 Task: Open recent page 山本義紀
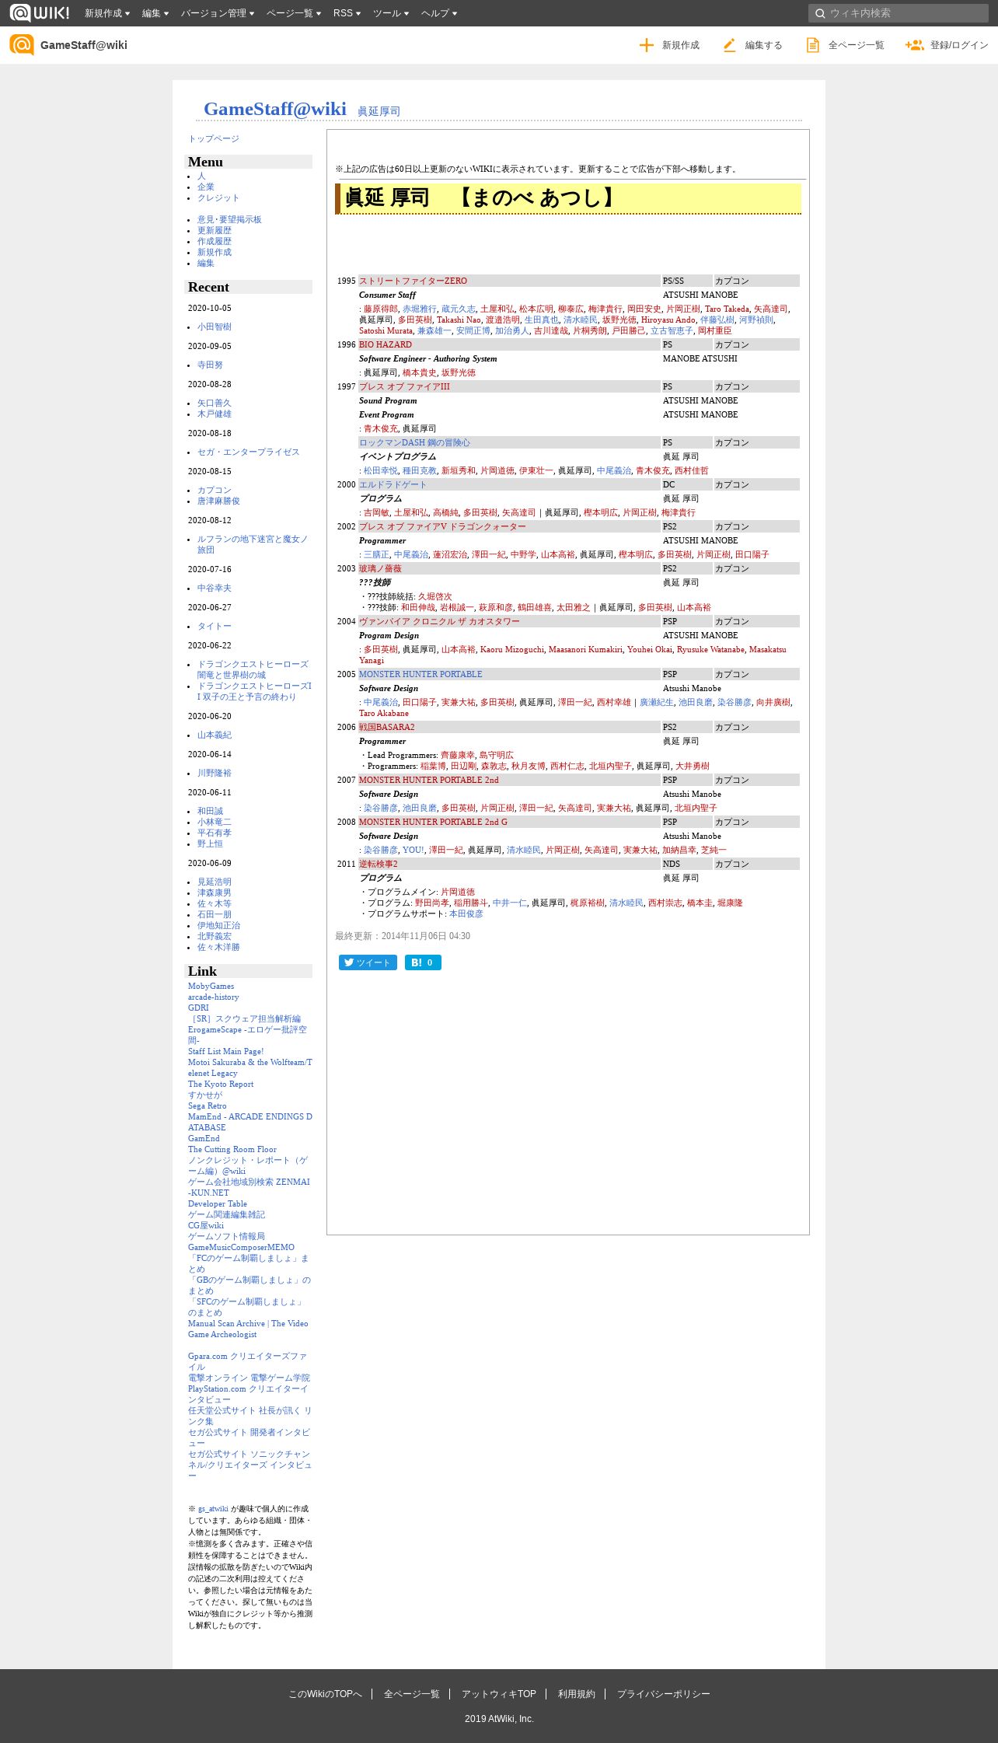pos(214,735)
